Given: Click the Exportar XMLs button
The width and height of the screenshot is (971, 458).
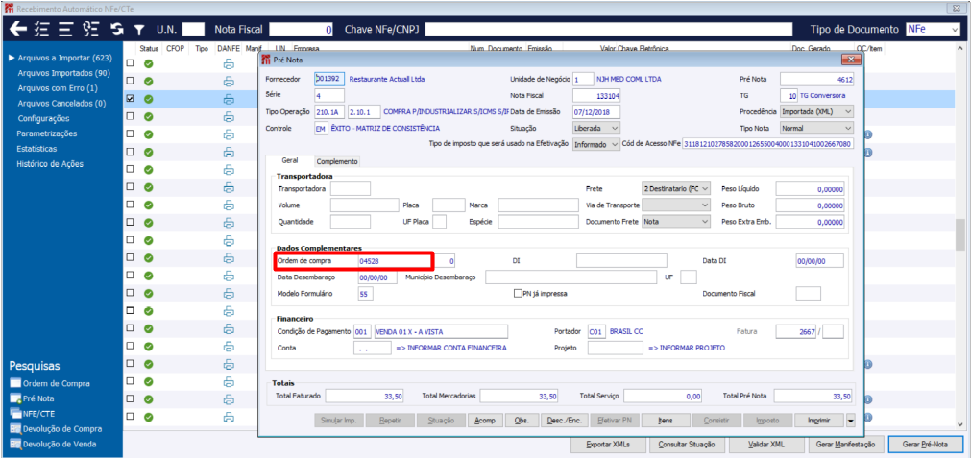Looking at the screenshot, I should [x=608, y=444].
